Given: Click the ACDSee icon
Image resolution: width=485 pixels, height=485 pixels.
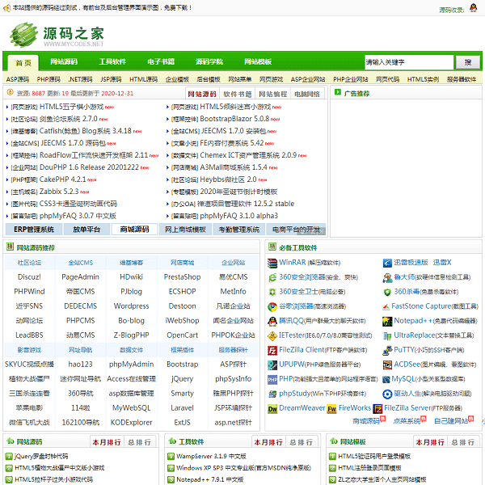Looking at the screenshot, I should tap(387, 365).
